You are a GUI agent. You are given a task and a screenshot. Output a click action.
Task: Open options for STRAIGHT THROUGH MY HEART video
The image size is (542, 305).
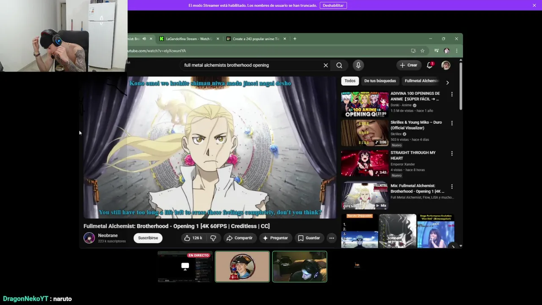click(452, 153)
